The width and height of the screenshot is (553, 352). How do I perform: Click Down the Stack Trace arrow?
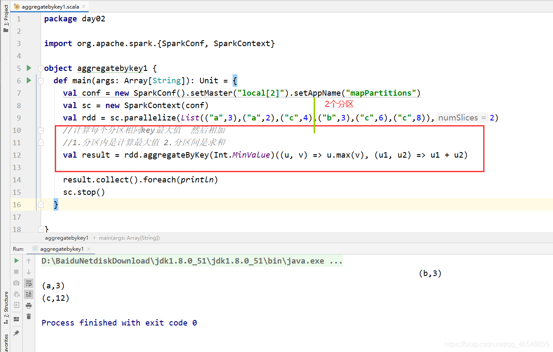click(x=29, y=272)
